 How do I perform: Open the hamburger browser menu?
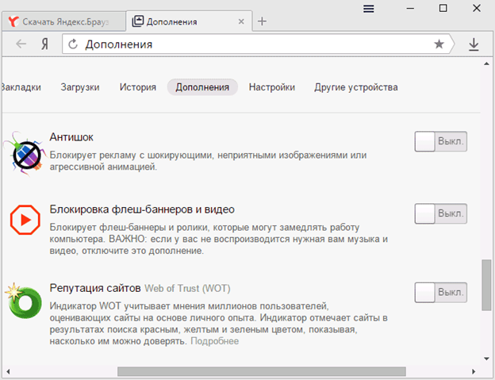368,9
